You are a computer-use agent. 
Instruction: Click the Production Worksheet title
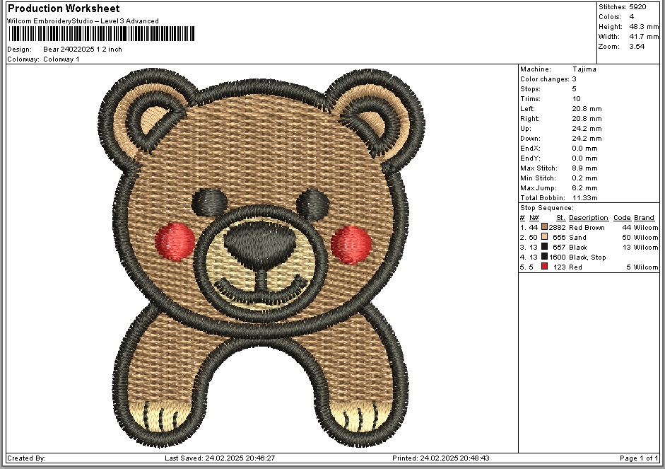click(x=64, y=8)
